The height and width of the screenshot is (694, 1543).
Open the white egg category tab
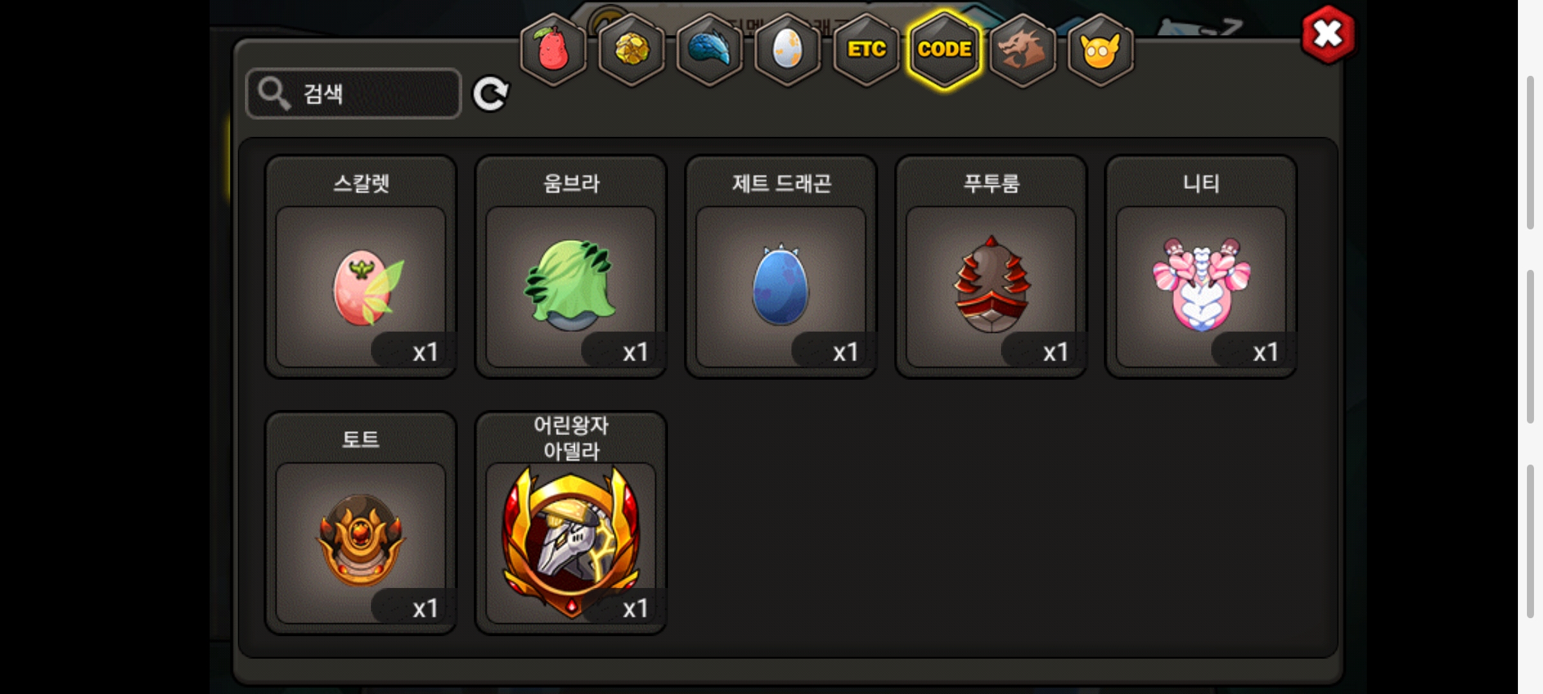click(788, 49)
